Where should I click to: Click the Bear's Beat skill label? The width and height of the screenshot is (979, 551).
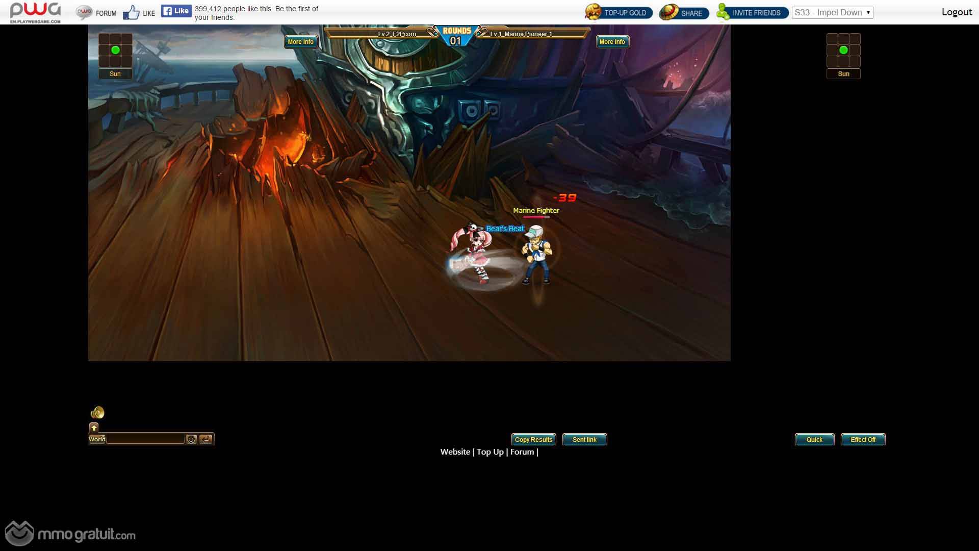pyautogui.click(x=505, y=229)
